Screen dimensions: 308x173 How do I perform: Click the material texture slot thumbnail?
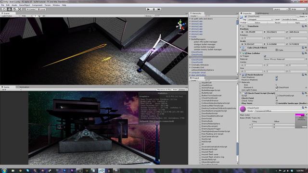coord(301,123)
